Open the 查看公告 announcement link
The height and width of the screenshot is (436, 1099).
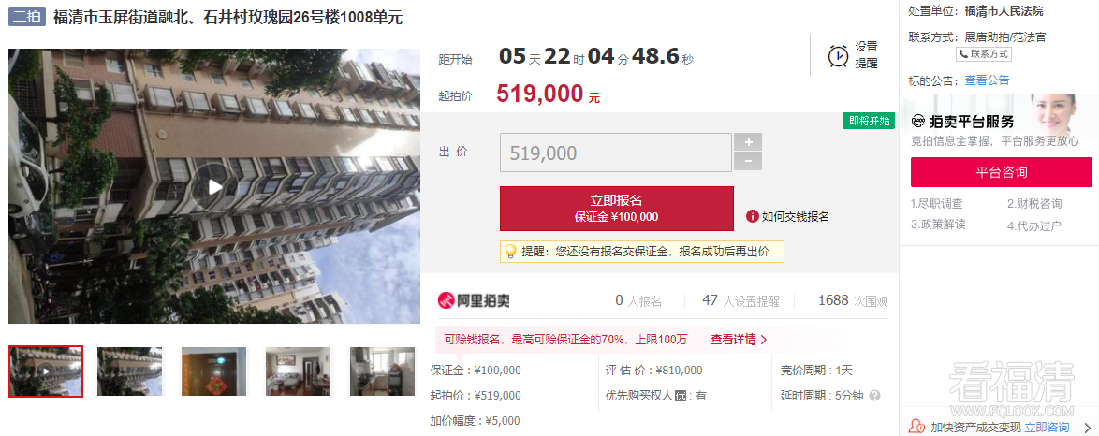[x=987, y=80]
